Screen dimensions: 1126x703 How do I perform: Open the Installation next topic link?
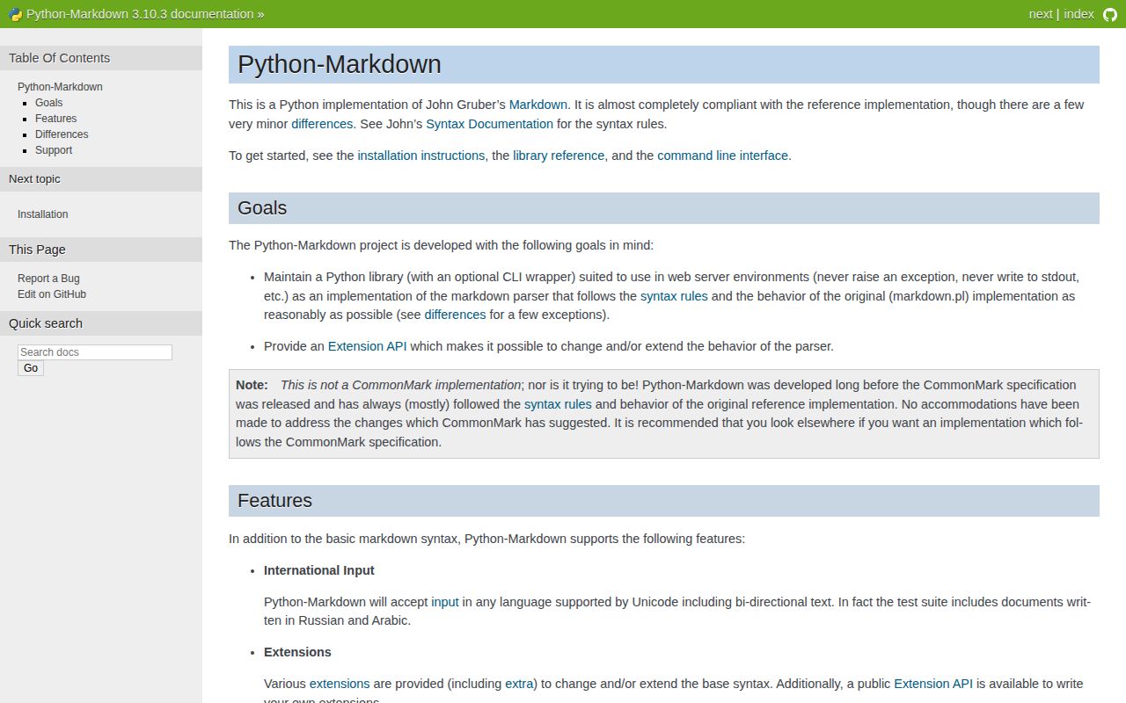click(x=42, y=214)
